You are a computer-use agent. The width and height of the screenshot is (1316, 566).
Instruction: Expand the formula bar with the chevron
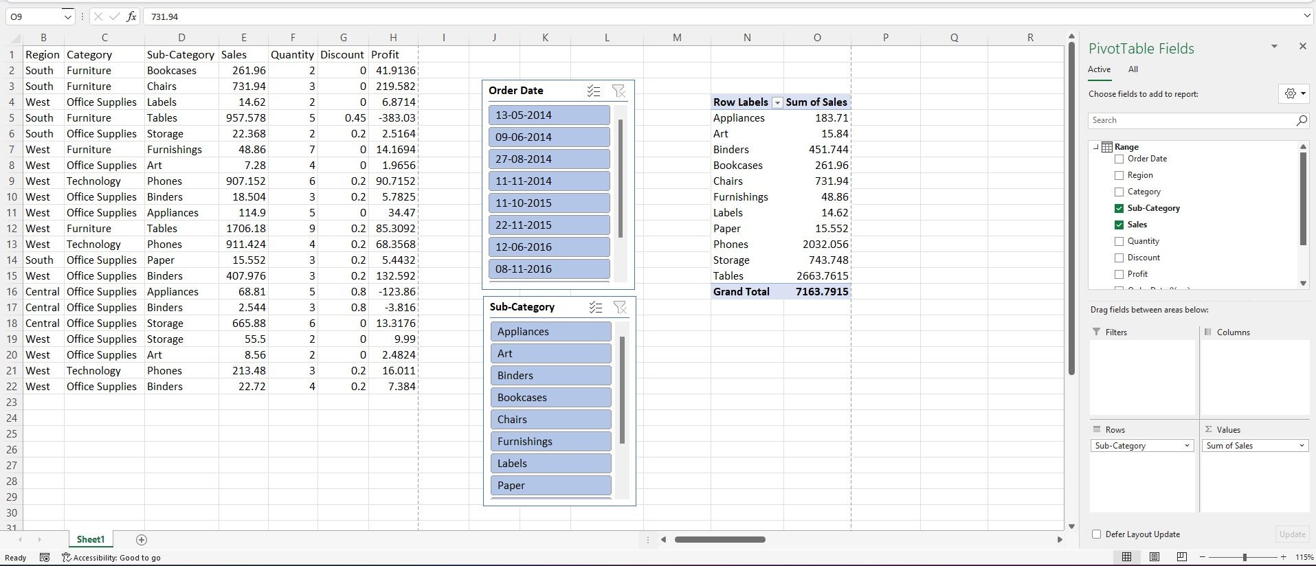coord(1307,16)
